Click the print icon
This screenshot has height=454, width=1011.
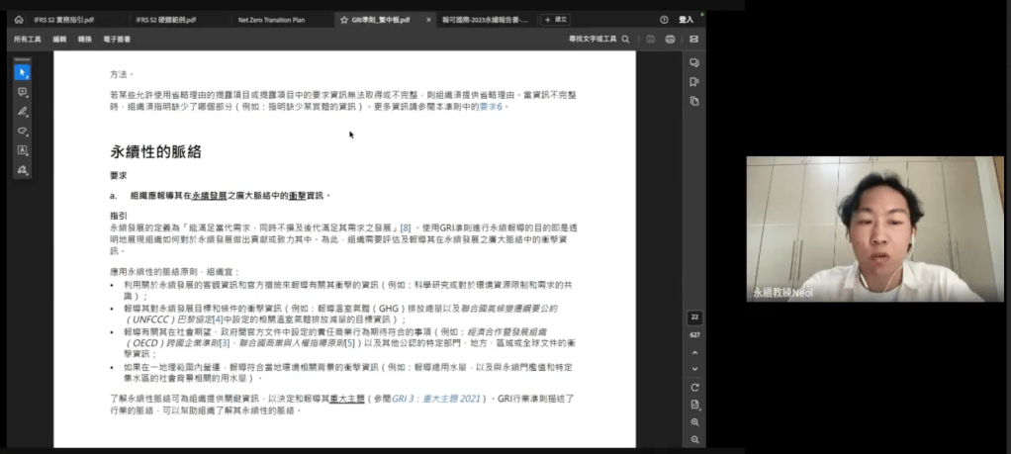(x=671, y=39)
